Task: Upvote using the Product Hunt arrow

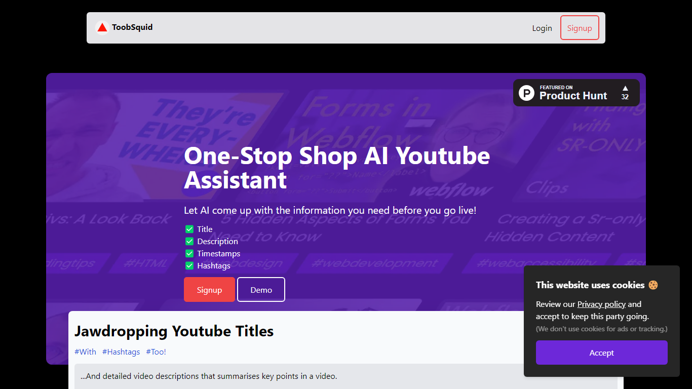Action: (625, 89)
